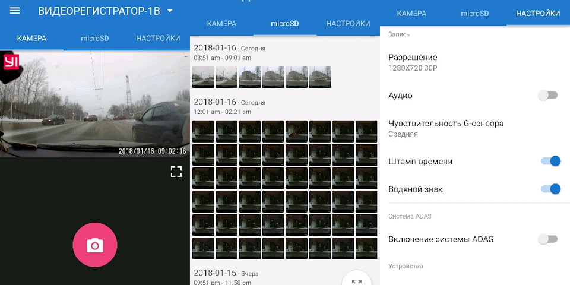Tap the Средняя sensitivity value
This screenshot has width=570, height=285.
[403, 134]
